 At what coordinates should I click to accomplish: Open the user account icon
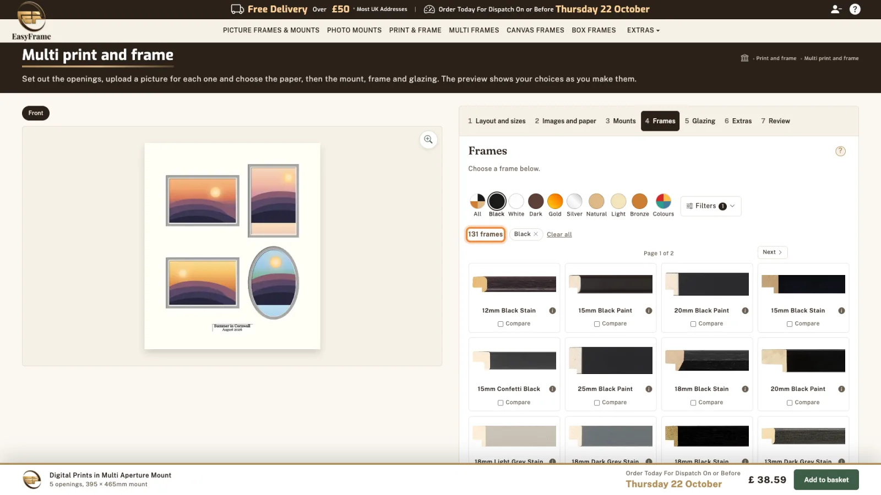click(836, 9)
